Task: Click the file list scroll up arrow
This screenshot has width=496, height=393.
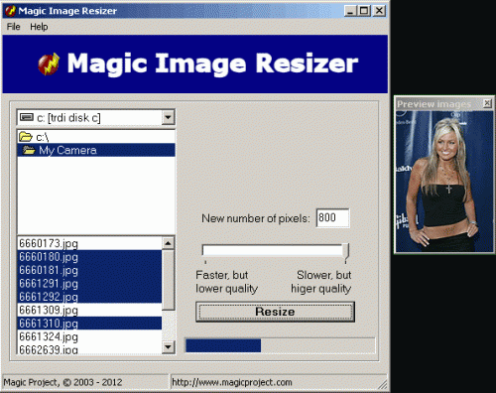Action: click(x=168, y=243)
